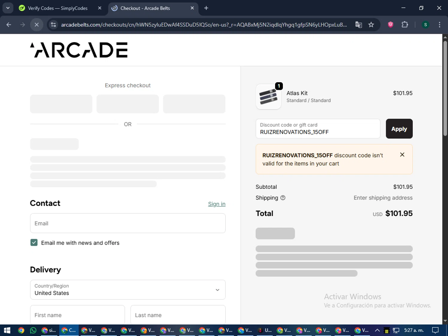
Task: Open the tab search dropdown arrow
Action: coord(8,8)
